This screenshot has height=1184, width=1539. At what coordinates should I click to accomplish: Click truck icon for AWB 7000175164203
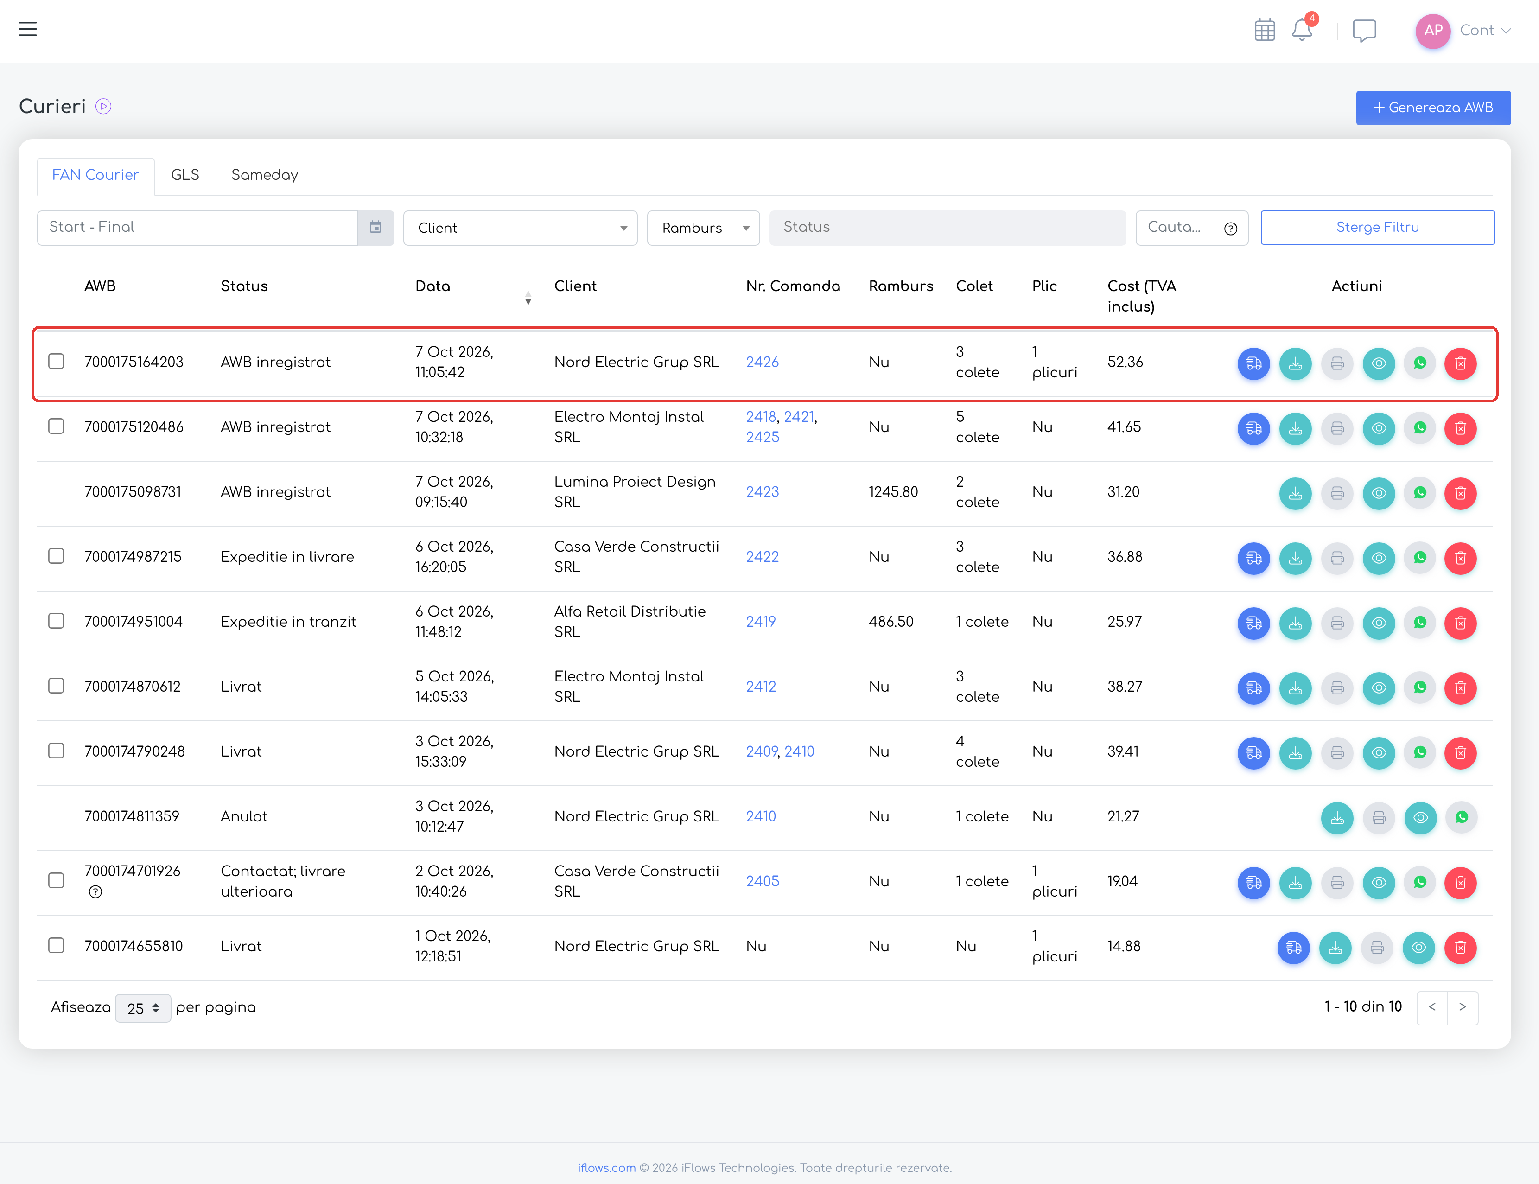pyautogui.click(x=1253, y=363)
